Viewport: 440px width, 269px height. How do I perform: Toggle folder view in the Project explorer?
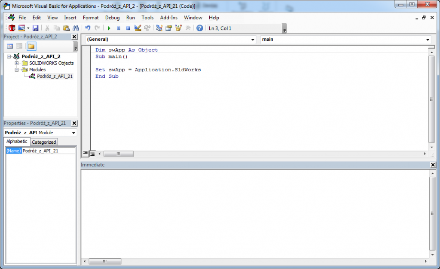click(31, 46)
